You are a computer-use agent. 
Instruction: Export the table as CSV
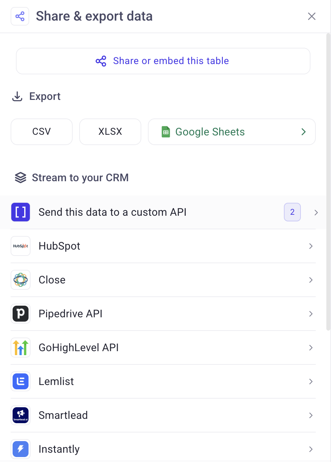[41, 132]
